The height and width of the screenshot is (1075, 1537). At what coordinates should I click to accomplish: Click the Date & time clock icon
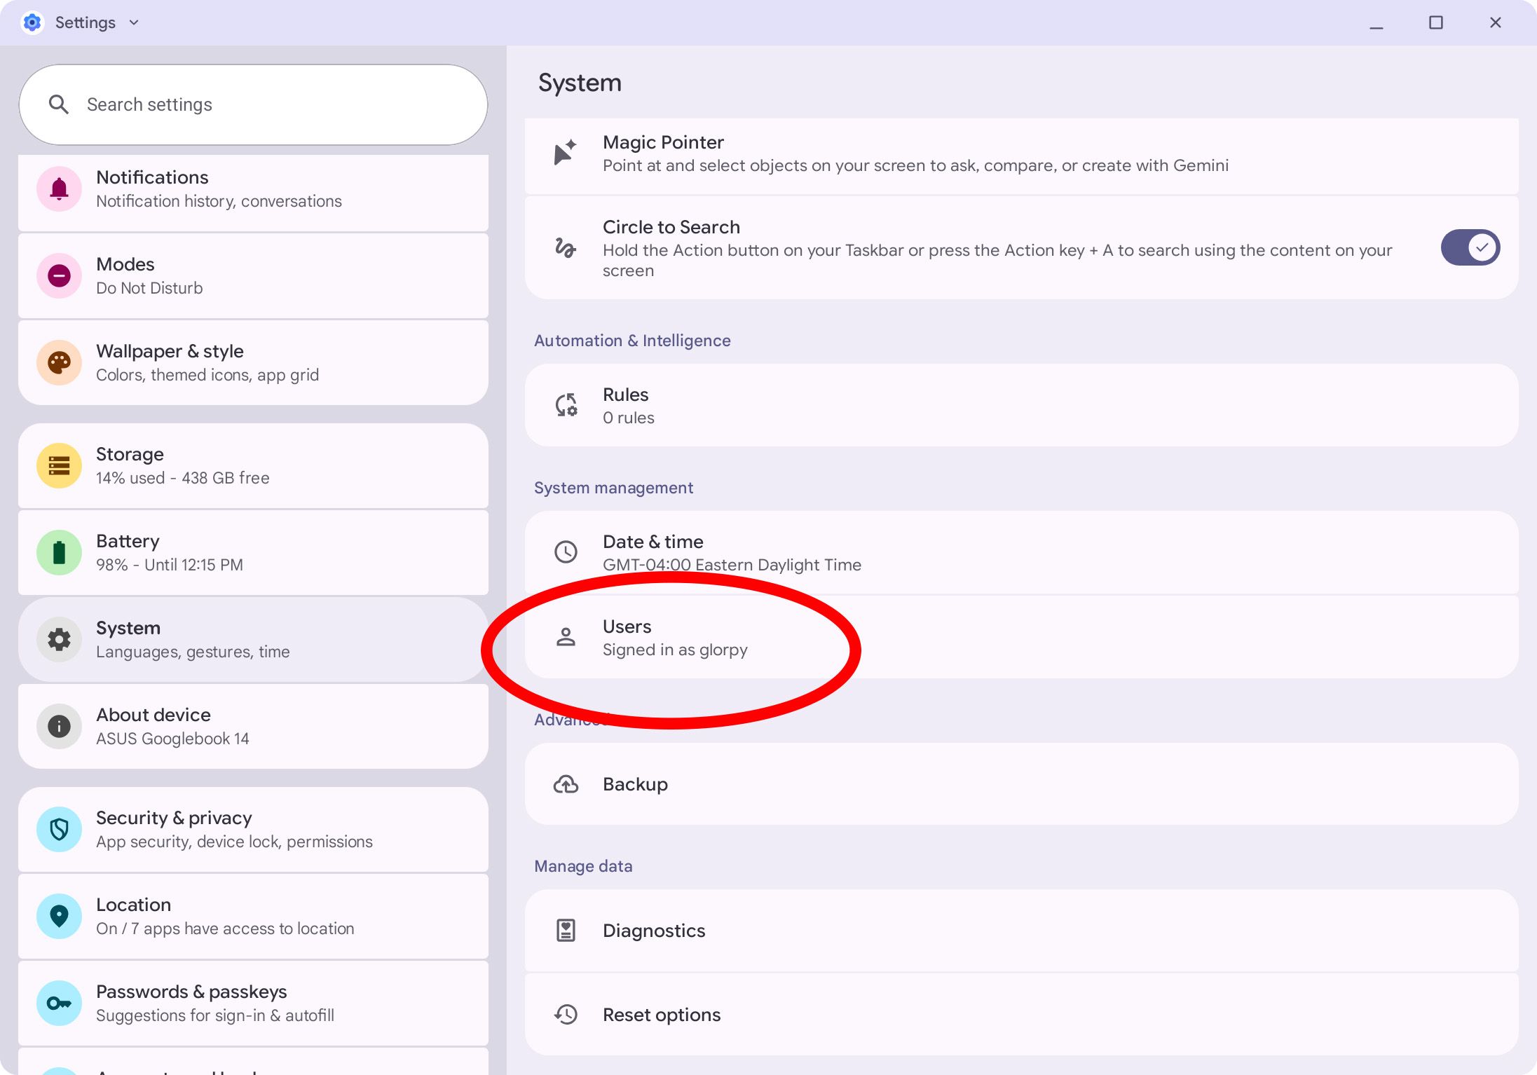tap(566, 552)
